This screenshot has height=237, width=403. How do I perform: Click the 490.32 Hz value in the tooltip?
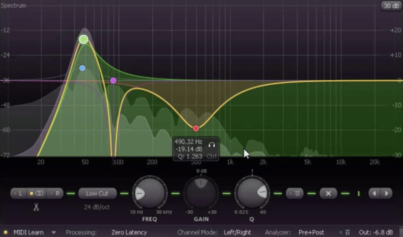tap(188, 142)
